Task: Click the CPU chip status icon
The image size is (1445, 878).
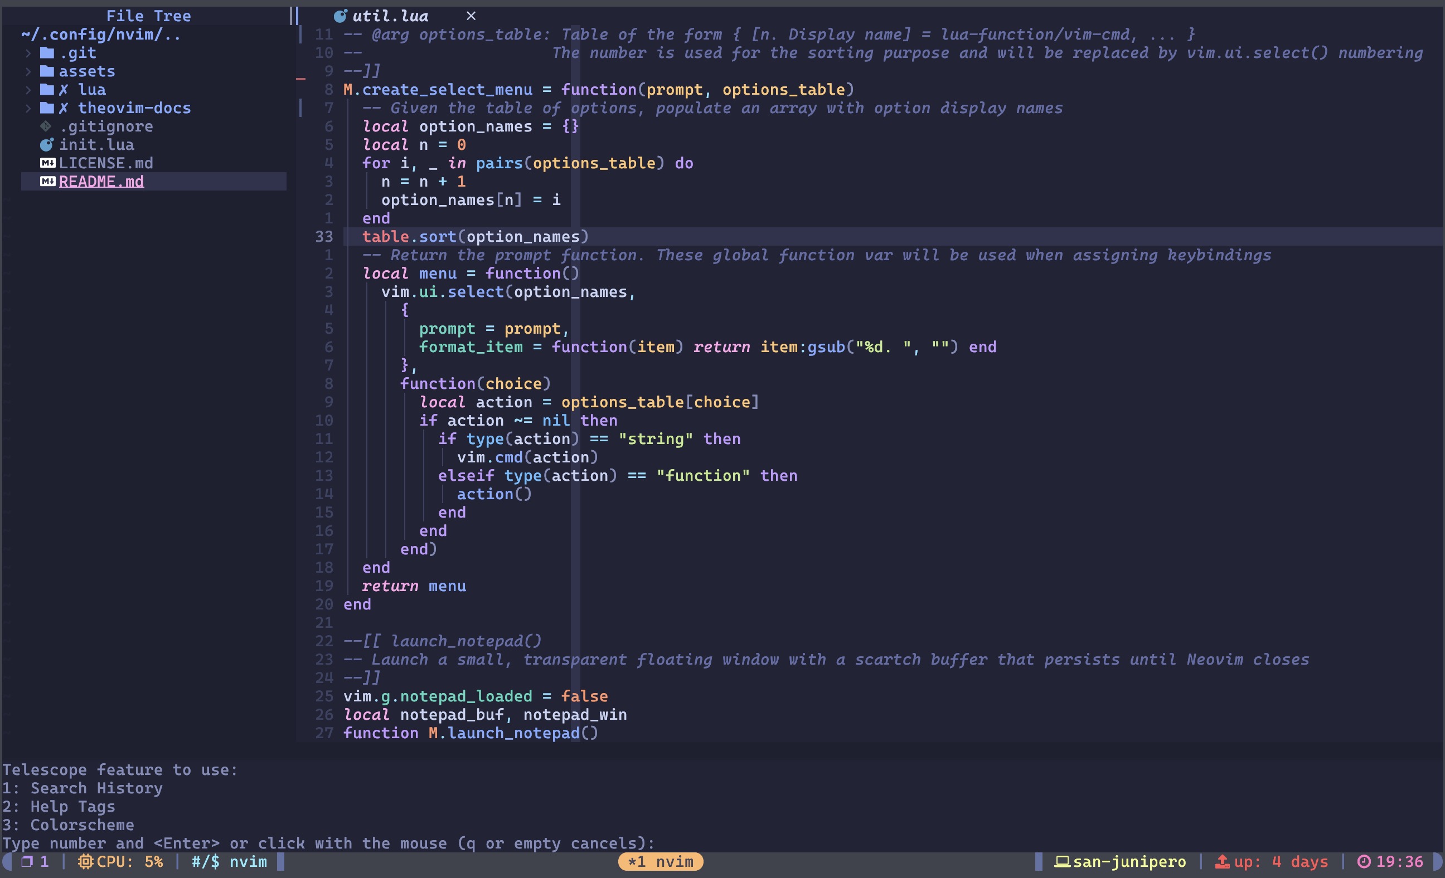Action: 86,862
